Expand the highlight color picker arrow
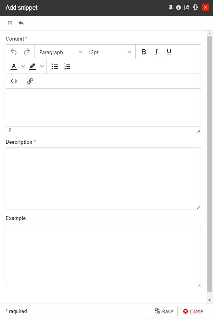The height and width of the screenshot is (319, 213). (x=42, y=66)
